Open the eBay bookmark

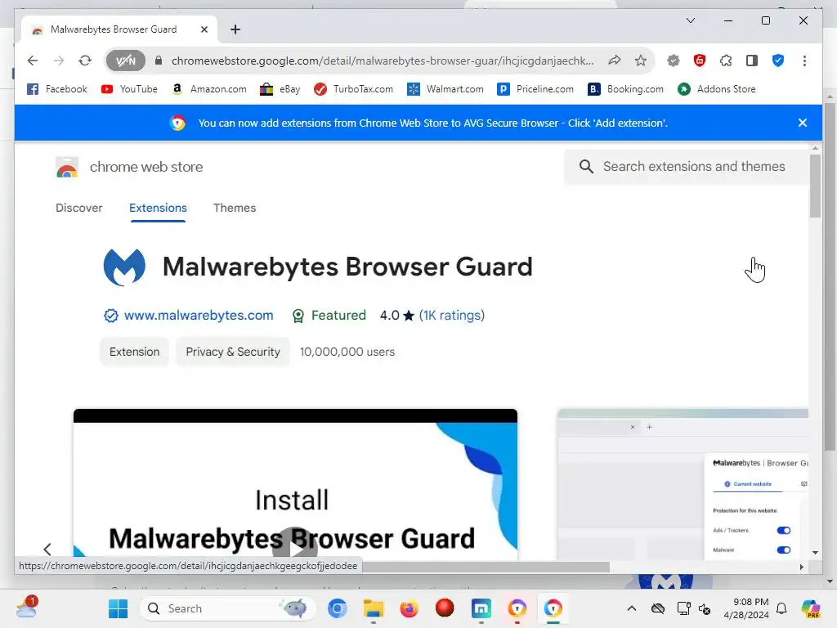(280, 89)
